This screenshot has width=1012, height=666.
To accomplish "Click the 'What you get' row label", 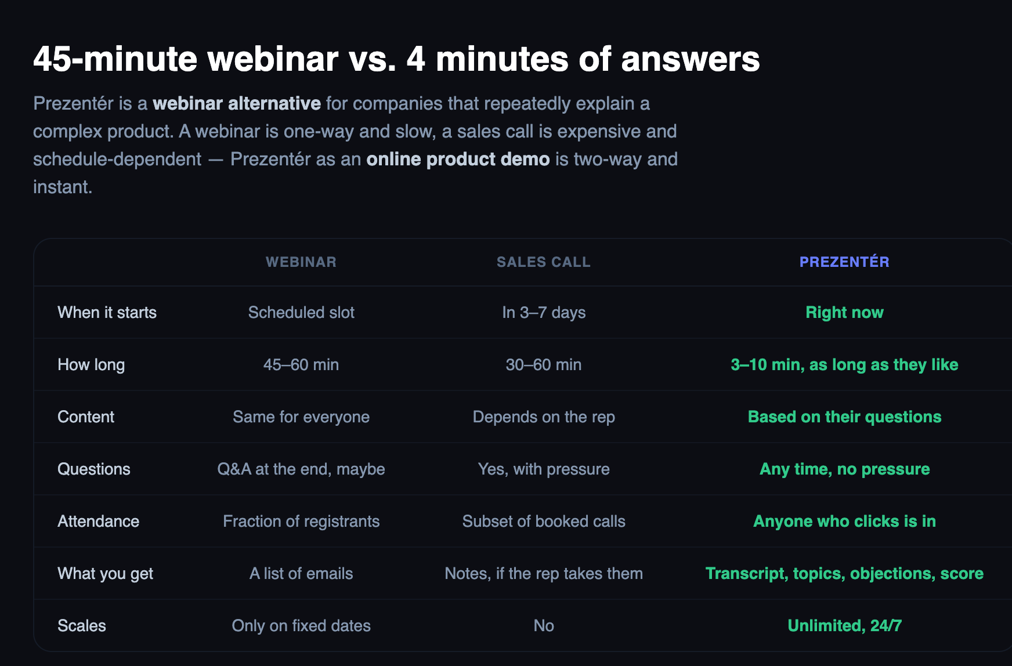I will pos(106,573).
